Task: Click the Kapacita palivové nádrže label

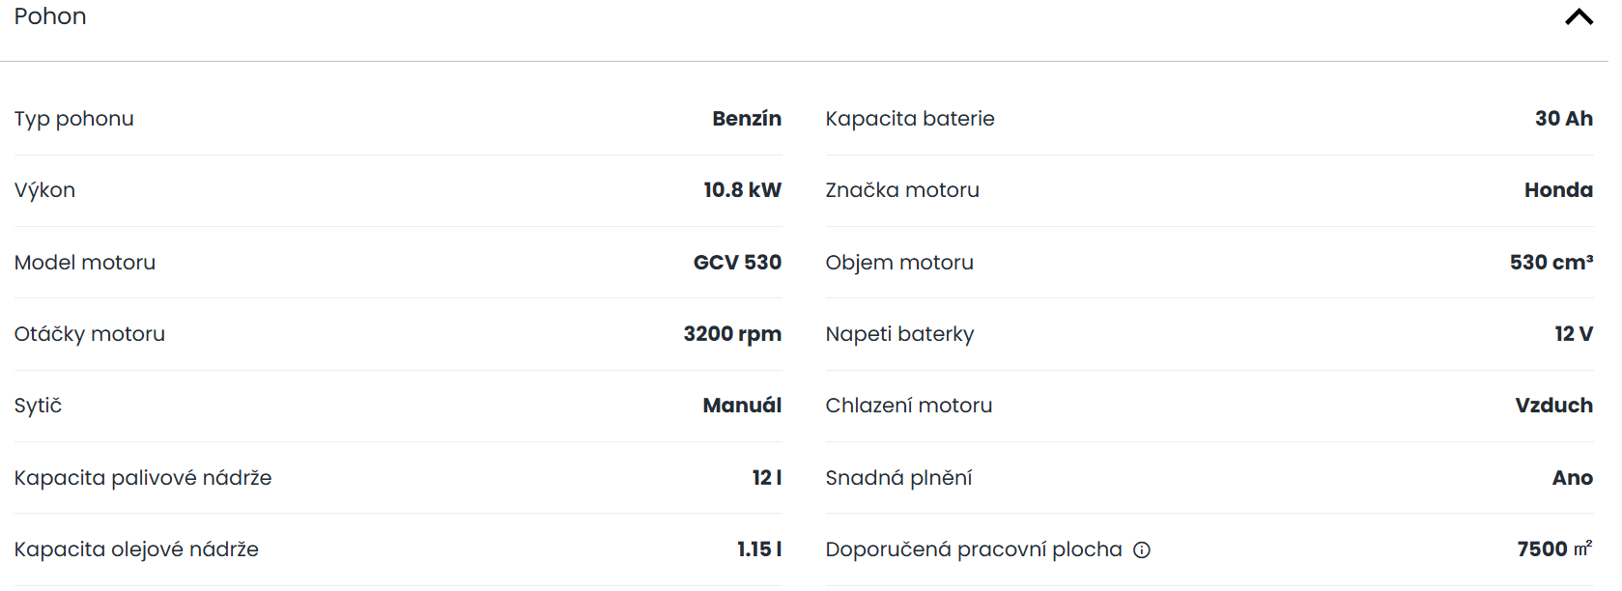Action: pos(143,478)
